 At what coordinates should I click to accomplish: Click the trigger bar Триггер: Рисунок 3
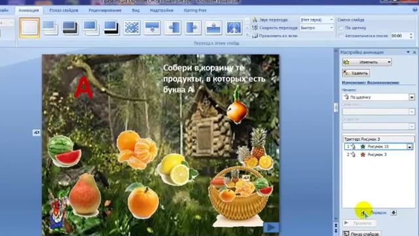pos(378,139)
